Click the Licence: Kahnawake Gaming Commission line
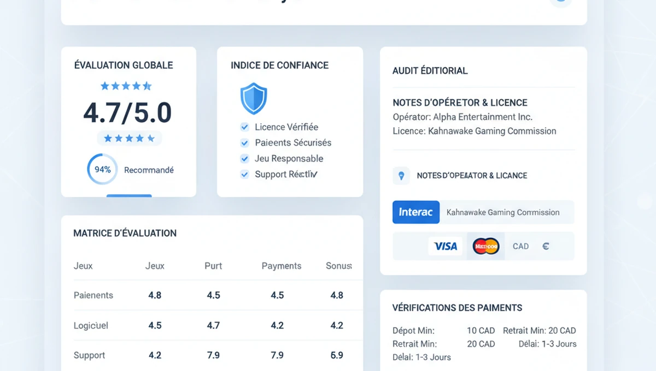 pos(475,131)
